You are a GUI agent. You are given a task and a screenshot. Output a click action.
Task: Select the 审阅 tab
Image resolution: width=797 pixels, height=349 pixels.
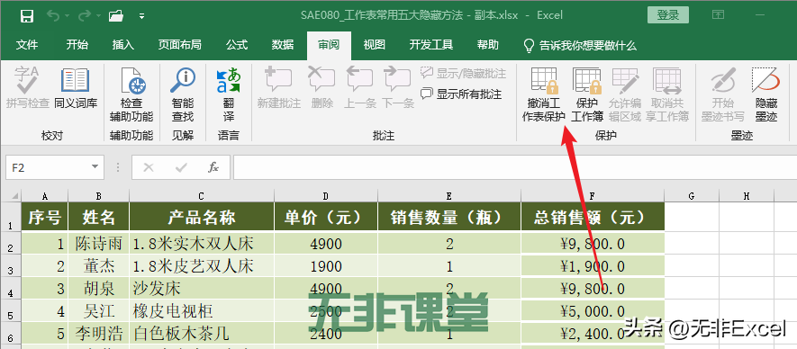[x=329, y=45]
